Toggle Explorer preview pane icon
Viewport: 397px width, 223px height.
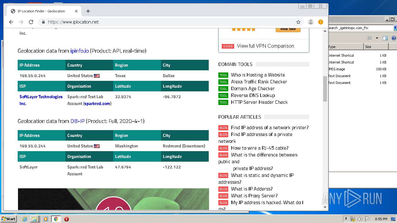point(385,38)
